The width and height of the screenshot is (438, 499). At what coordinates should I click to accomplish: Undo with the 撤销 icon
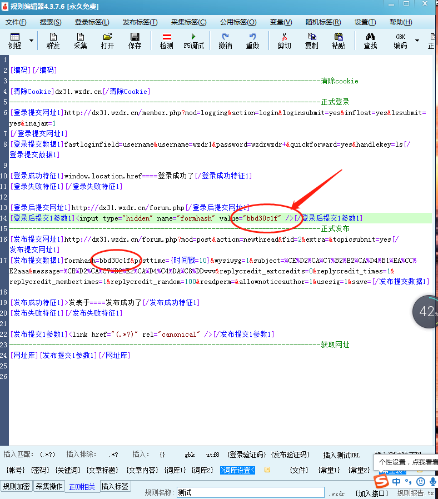(x=225, y=41)
